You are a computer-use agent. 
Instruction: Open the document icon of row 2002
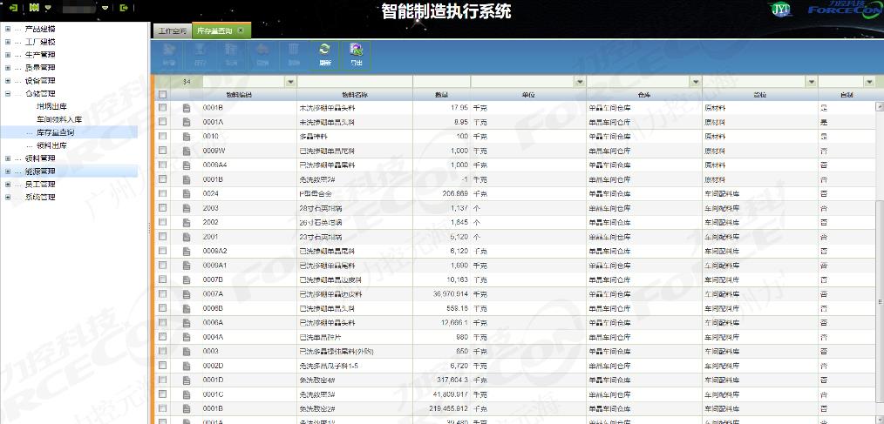(187, 222)
